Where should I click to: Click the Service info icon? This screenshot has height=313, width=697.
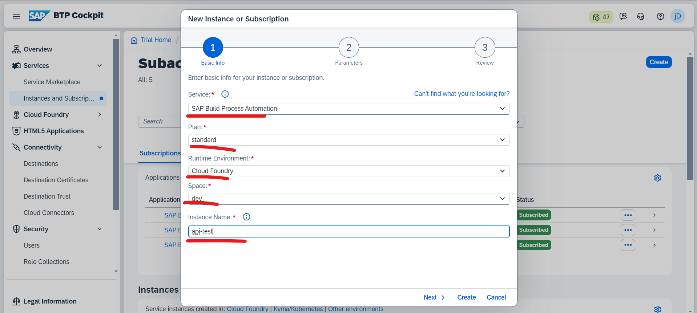point(225,94)
